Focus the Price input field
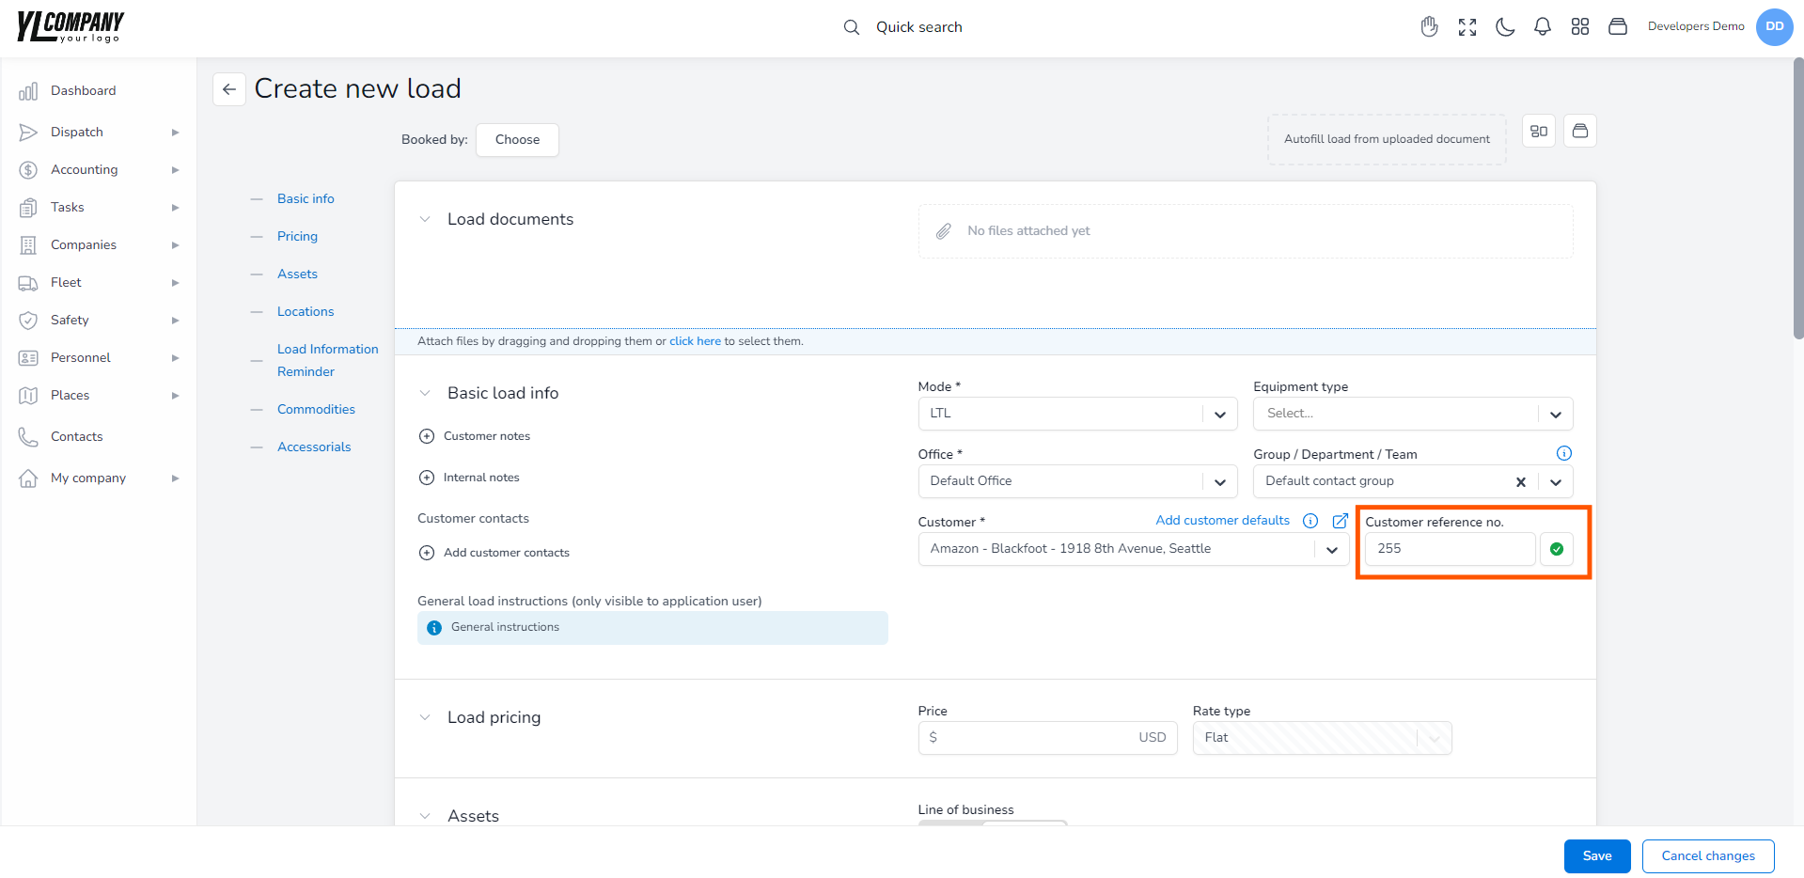Screen dimensions: 1804x878 tap(1047, 738)
